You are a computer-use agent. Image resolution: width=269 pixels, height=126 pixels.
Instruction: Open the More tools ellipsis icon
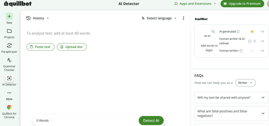9,93
